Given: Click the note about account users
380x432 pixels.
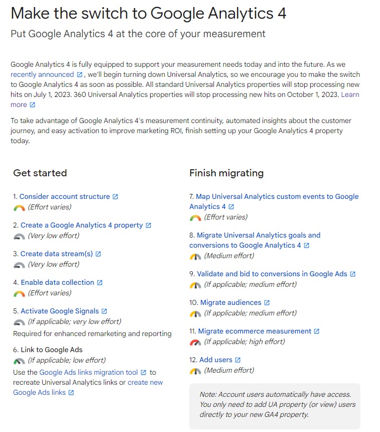Looking at the screenshot, I should [275, 404].
